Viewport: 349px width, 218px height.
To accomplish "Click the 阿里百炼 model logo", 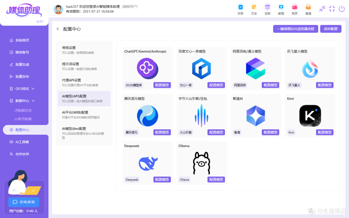I will [x=256, y=68].
